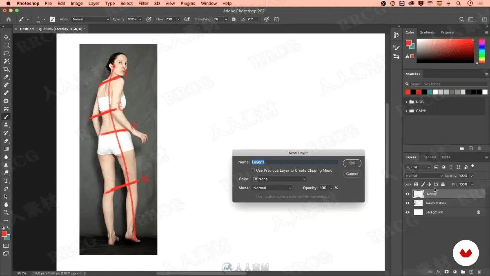Select the Crop tool

coord(6,69)
